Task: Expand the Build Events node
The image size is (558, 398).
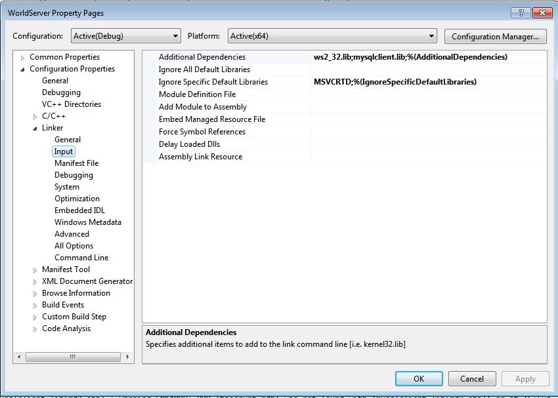Action: pyautogui.click(x=35, y=306)
